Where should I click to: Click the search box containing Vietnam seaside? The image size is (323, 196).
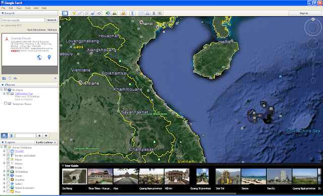coord(23,20)
